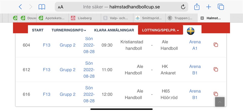Tap the Safari back arrow

point(21,7)
